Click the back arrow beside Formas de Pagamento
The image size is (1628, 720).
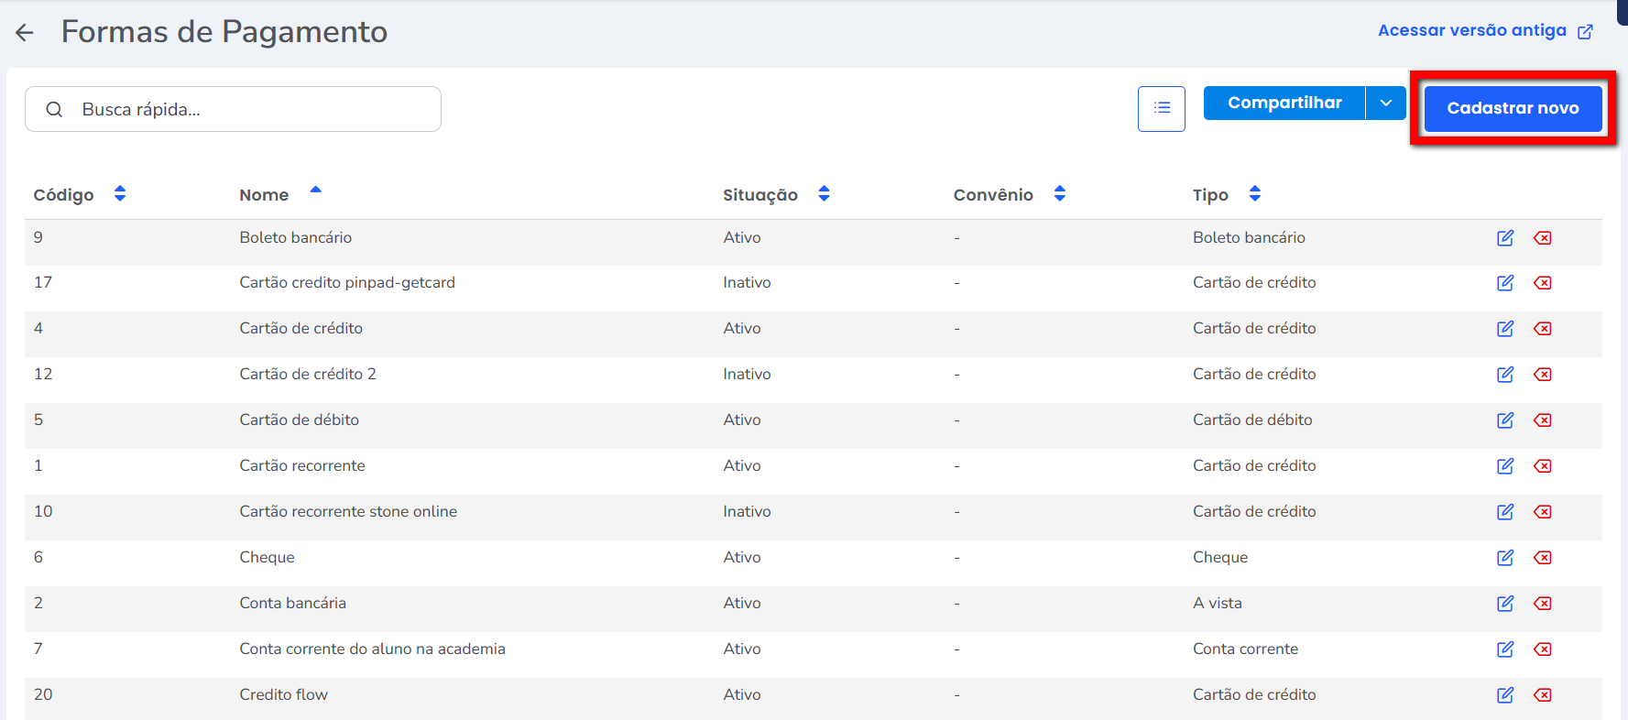coord(25,33)
